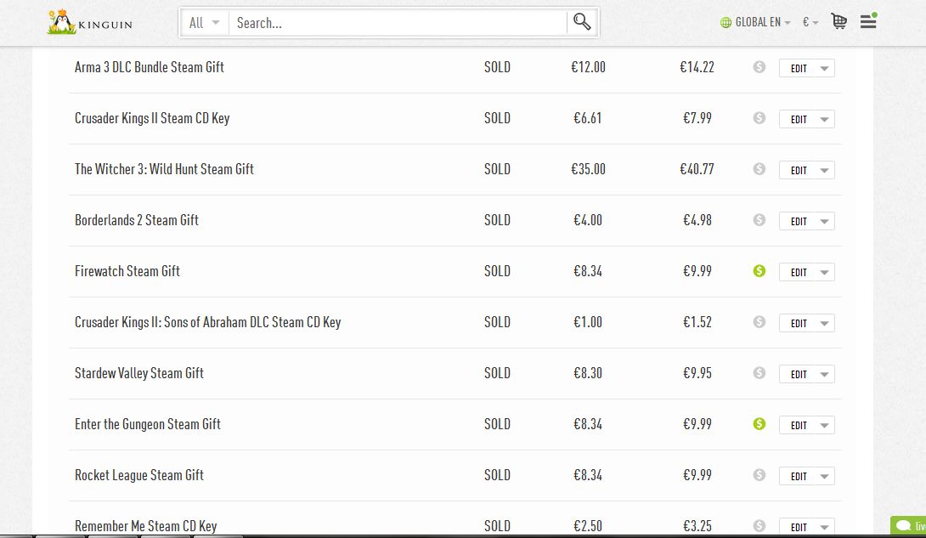The width and height of the screenshot is (926, 538).
Task: Select the €35.00 price of The Witcher 3
Action: 588,169
